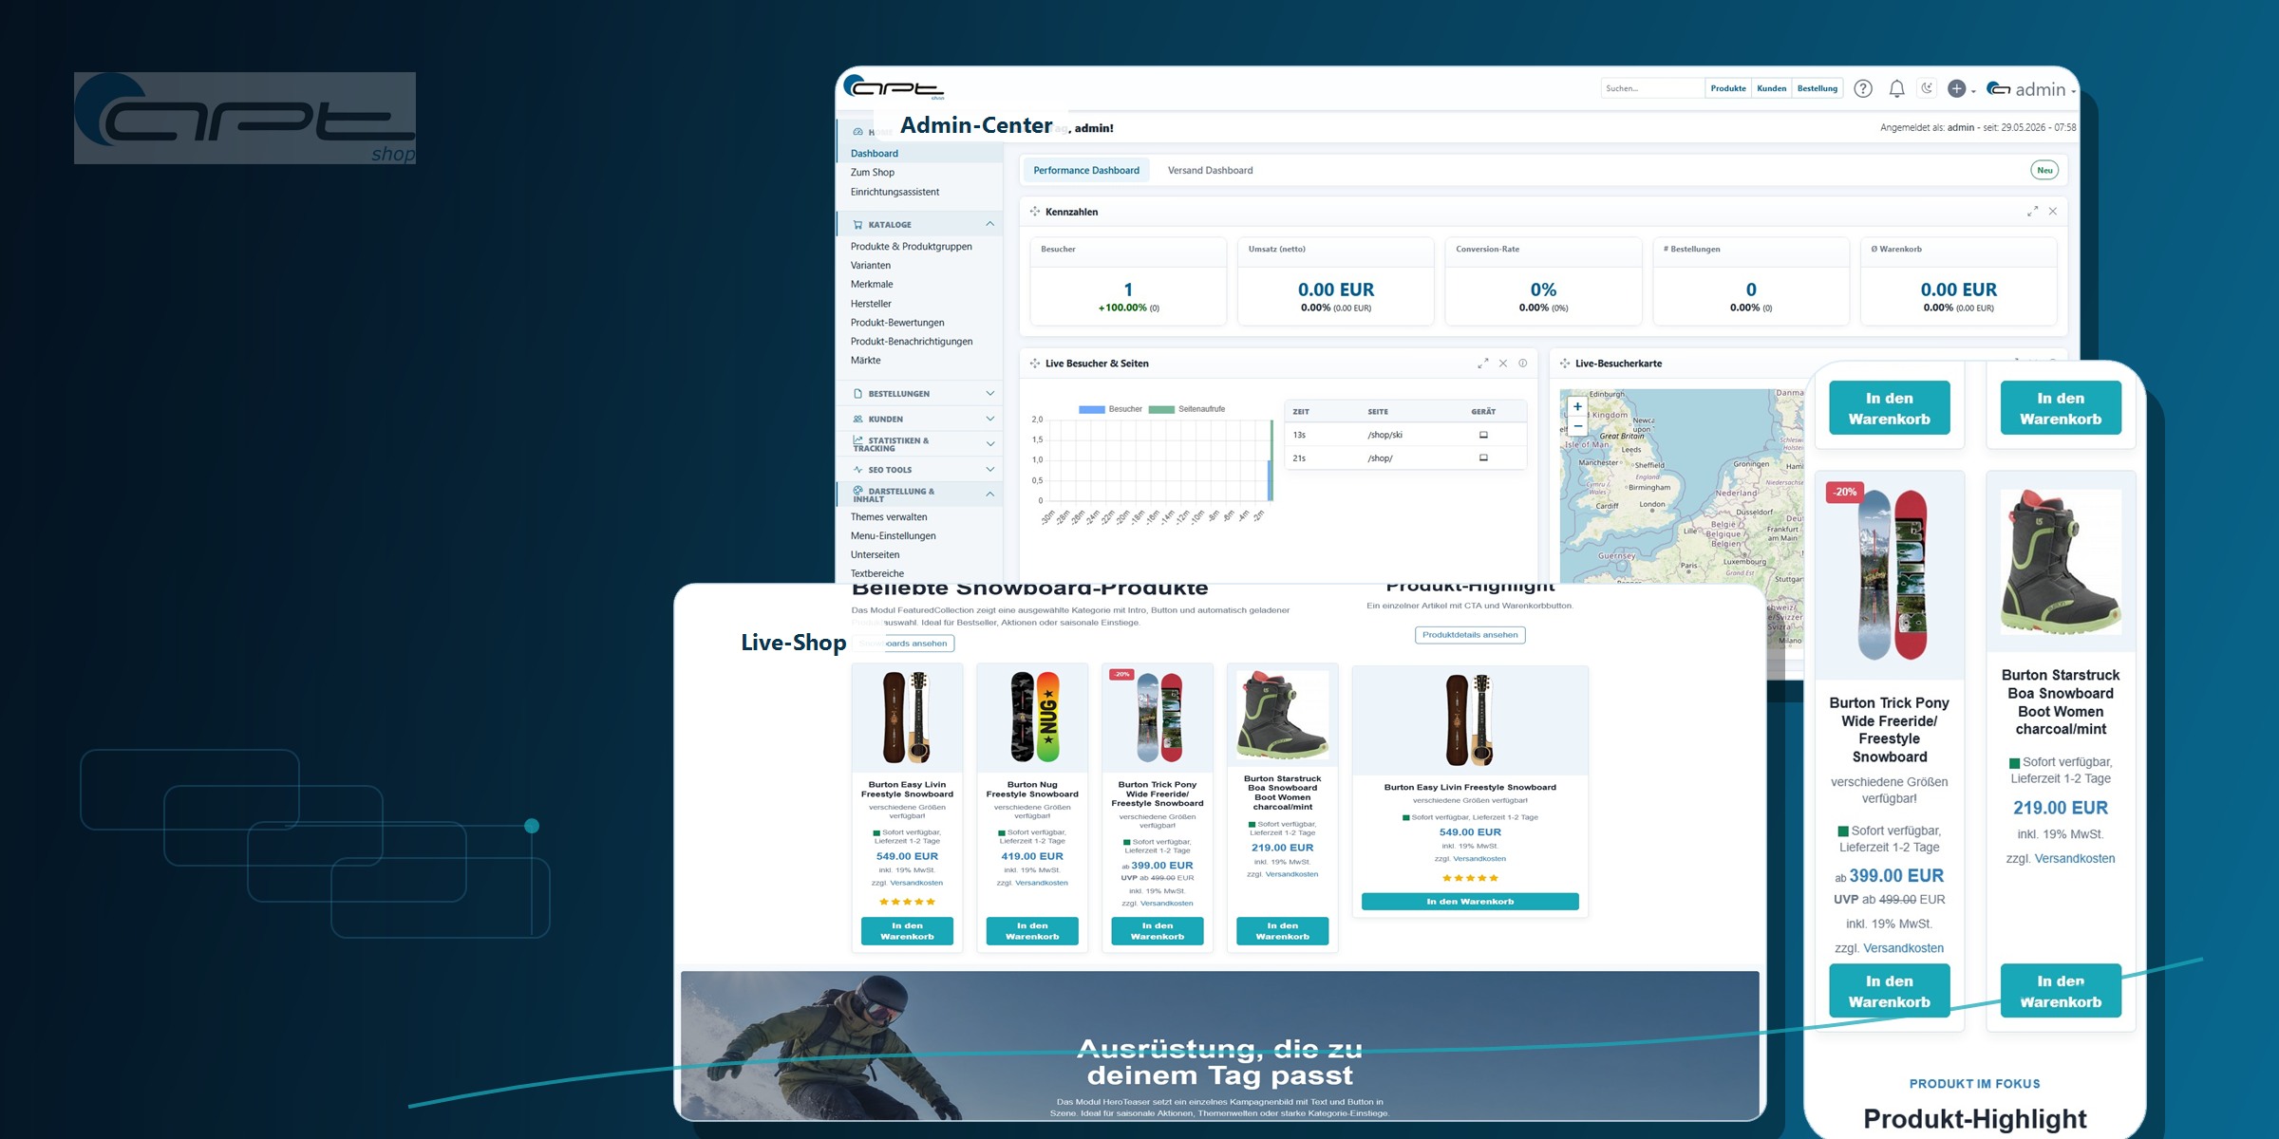Click star rating in the Produkt-Highlight card
The width and height of the screenshot is (2279, 1139).
pyautogui.click(x=1470, y=878)
